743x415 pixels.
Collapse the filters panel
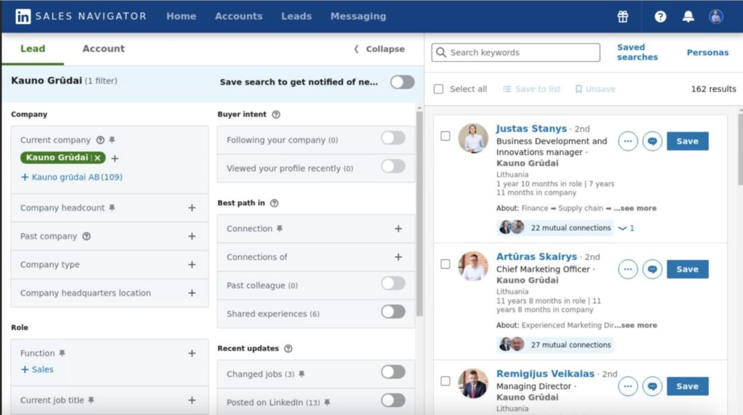(379, 49)
